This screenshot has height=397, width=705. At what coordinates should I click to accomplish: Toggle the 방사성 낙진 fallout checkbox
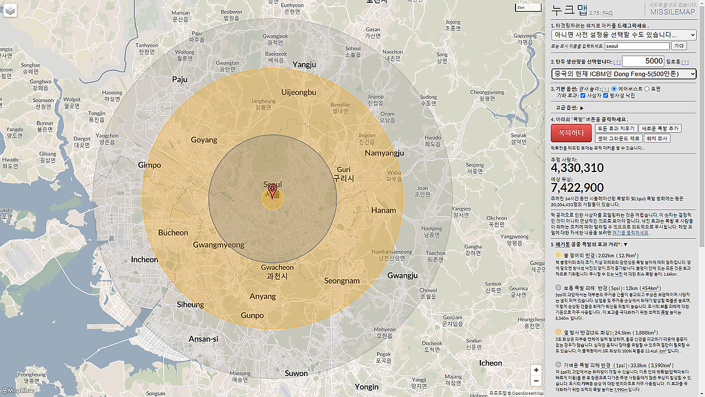point(606,95)
